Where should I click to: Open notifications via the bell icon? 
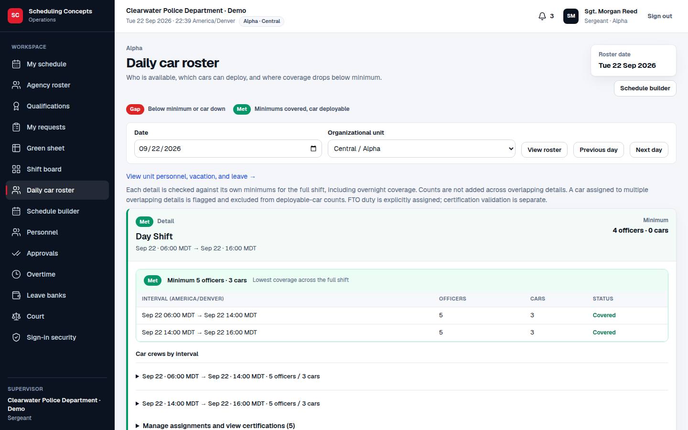click(542, 16)
